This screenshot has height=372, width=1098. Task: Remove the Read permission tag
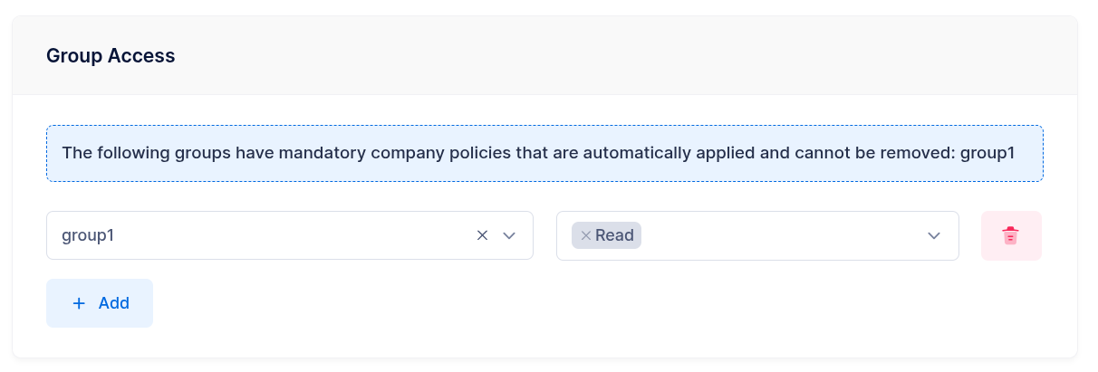click(x=585, y=235)
